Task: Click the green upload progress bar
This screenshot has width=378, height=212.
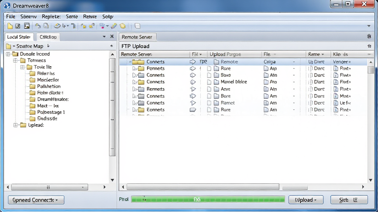Action: coord(208,199)
